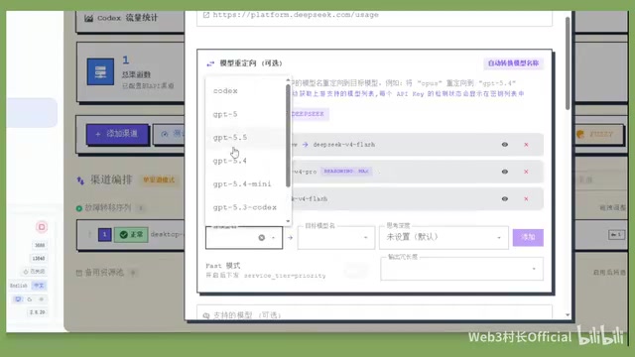Click the blue number 1 badge on the channel row
Image resolution: width=635 pixels, height=357 pixels.
(104, 235)
